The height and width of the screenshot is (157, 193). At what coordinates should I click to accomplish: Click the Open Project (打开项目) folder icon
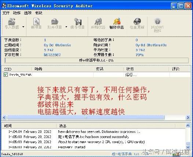click(55, 22)
